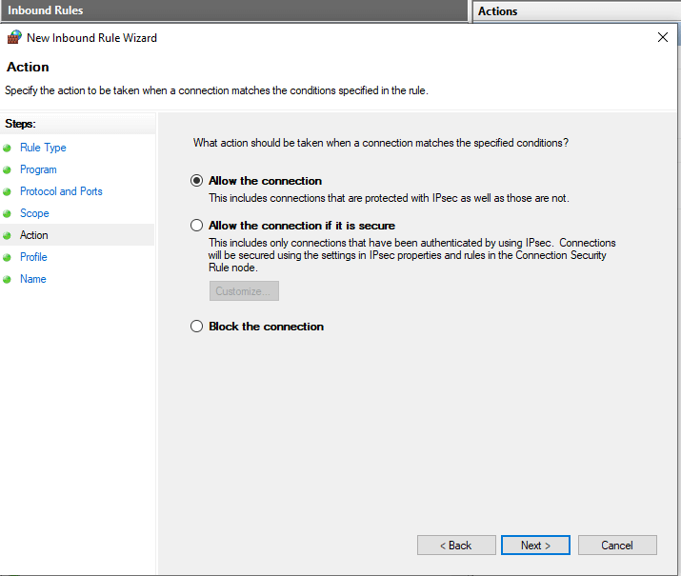Viewport: 681px width, 576px height.
Task: Choose "Block the connection" radio option
Action: [x=196, y=327]
